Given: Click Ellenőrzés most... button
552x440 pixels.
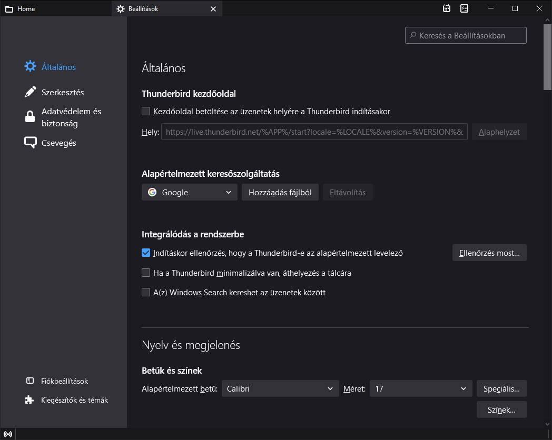Looking at the screenshot, I should click(x=489, y=253).
